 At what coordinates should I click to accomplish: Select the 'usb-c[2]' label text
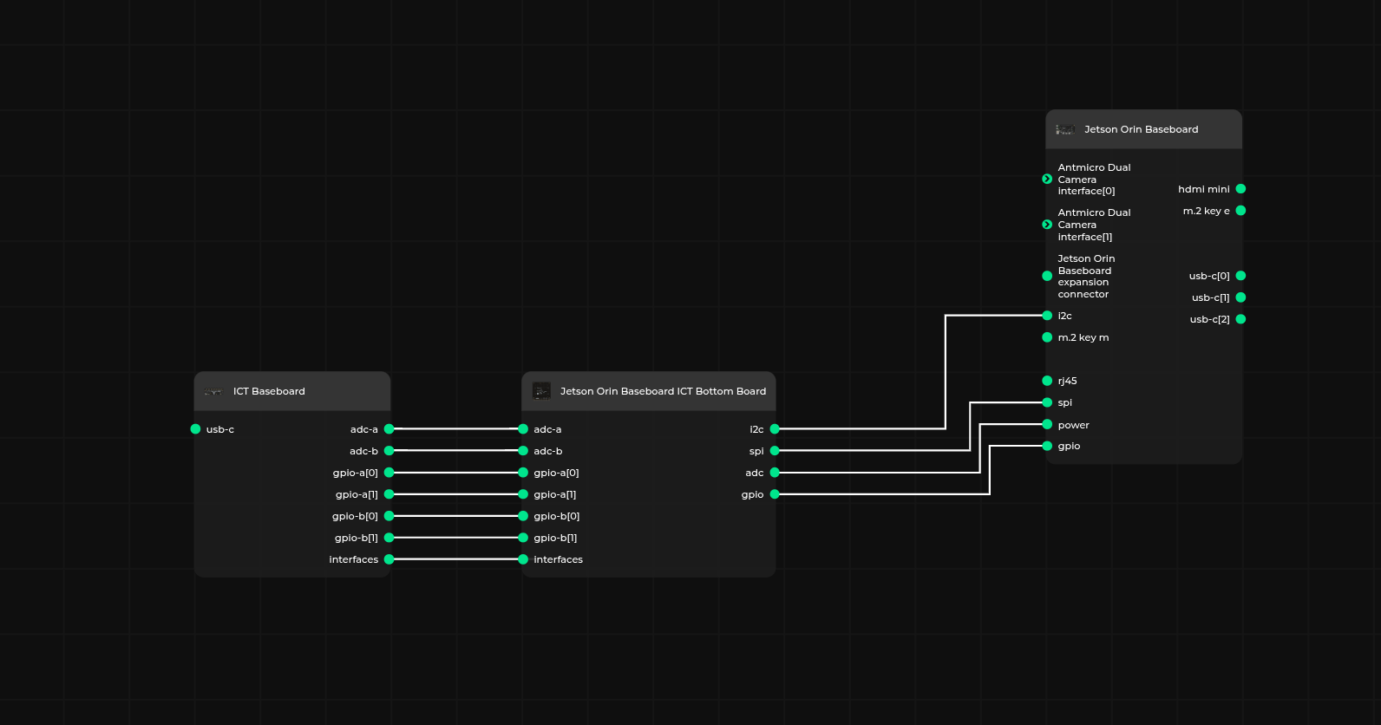click(x=1209, y=319)
